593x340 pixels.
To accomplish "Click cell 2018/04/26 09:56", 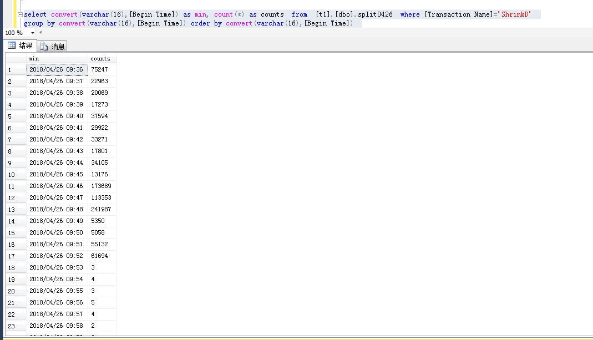I will click(57, 302).
